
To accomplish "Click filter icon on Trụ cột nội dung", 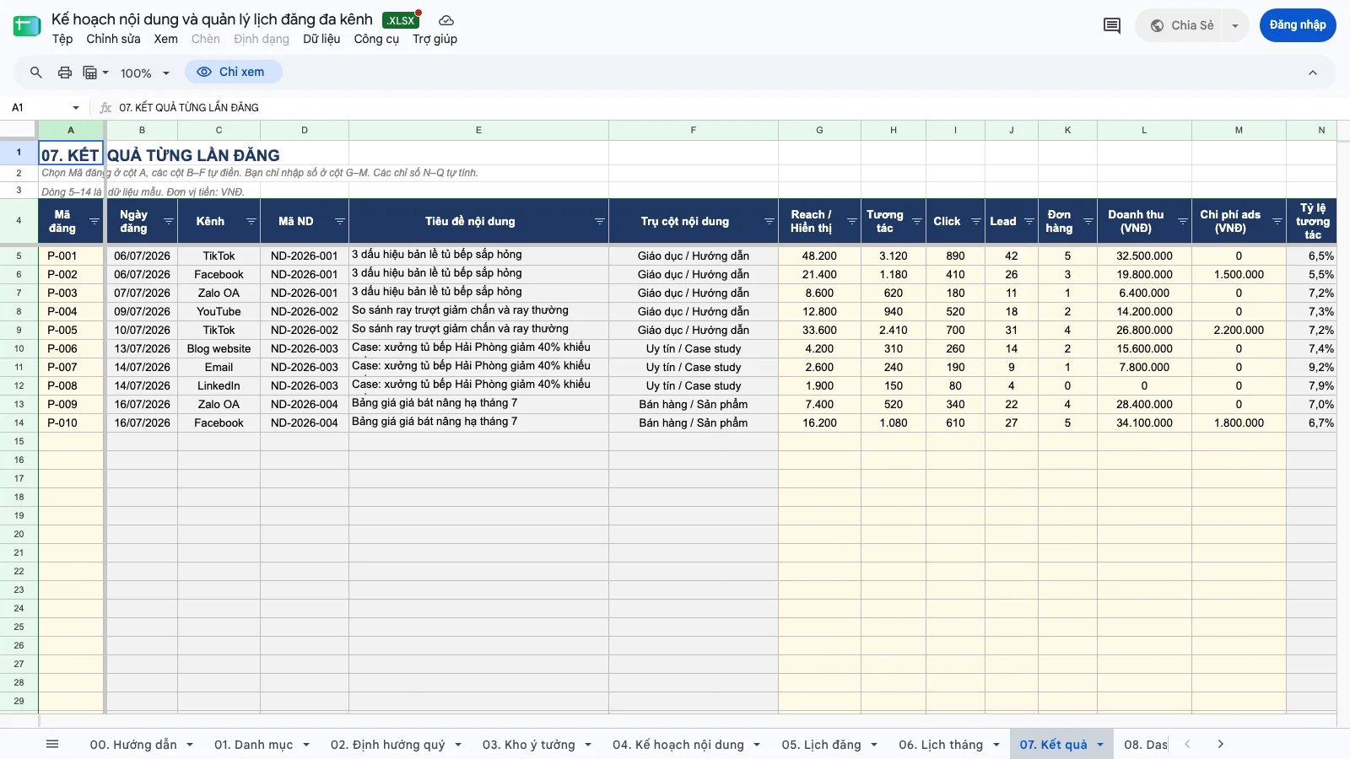I will point(769,221).
